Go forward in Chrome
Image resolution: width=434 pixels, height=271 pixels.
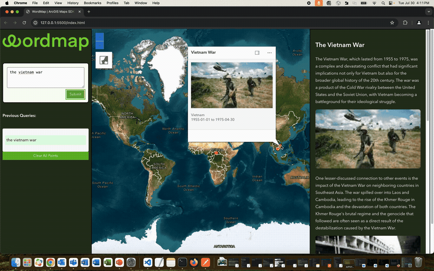(15, 23)
